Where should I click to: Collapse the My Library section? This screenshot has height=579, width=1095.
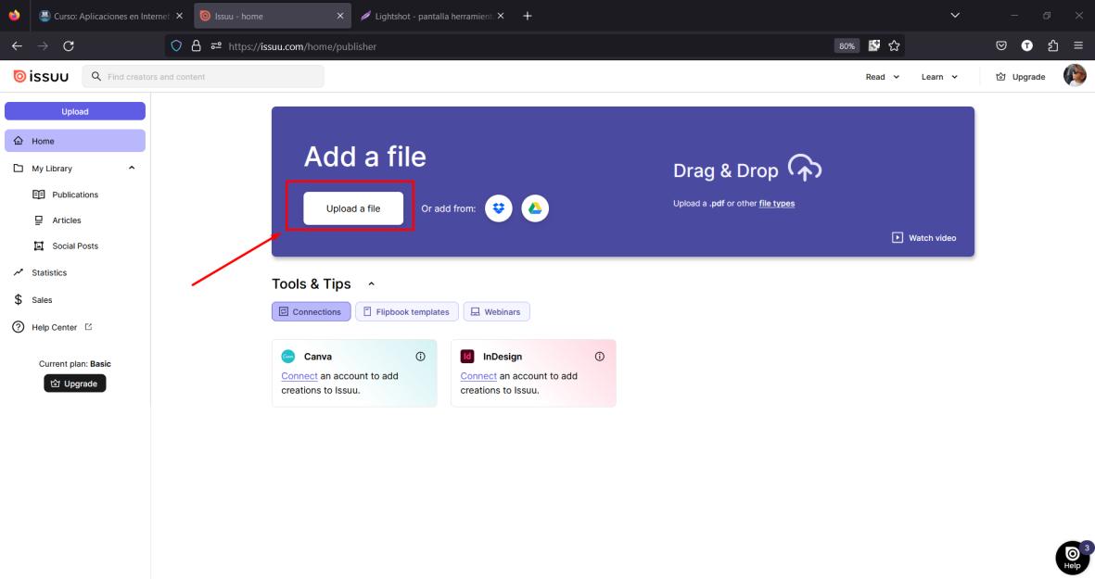tap(132, 168)
